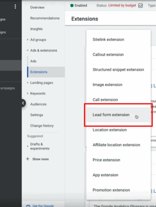Choose App extension
156x207 pixels.
coord(118,175)
